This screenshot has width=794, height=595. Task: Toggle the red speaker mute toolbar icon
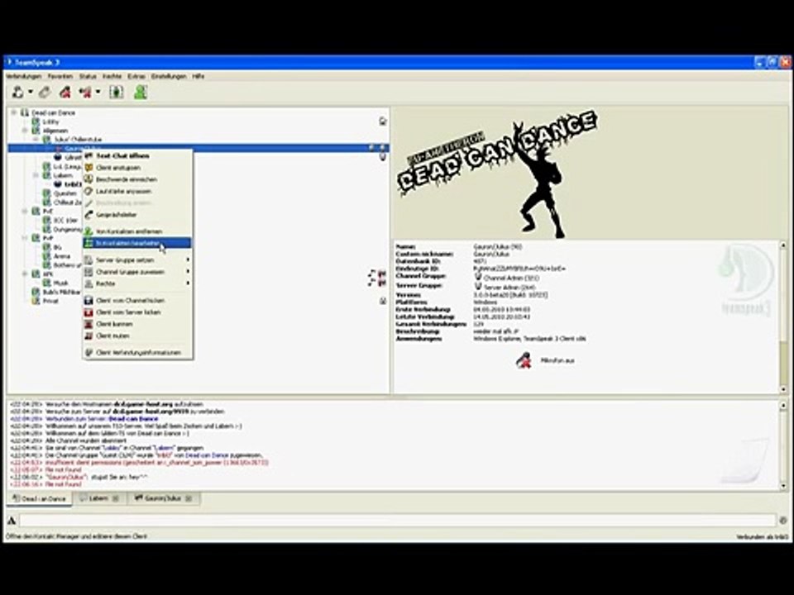[85, 92]
